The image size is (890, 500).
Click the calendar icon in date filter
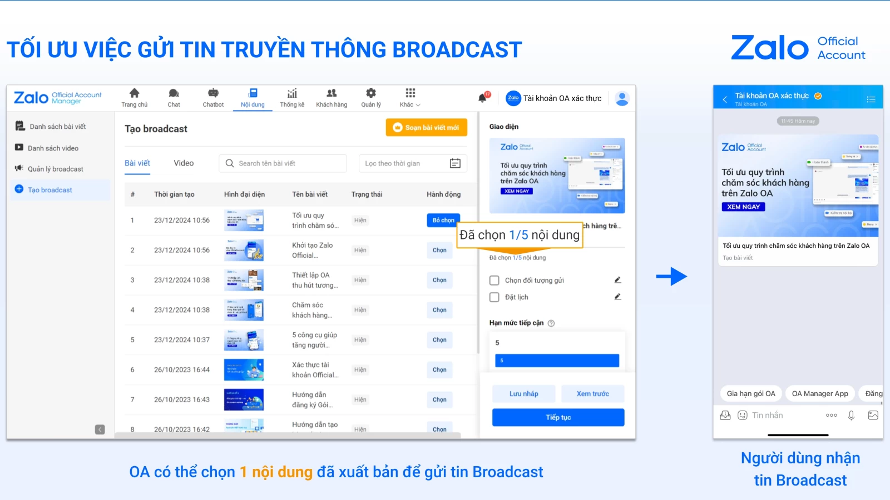click(x=455, y=163)
